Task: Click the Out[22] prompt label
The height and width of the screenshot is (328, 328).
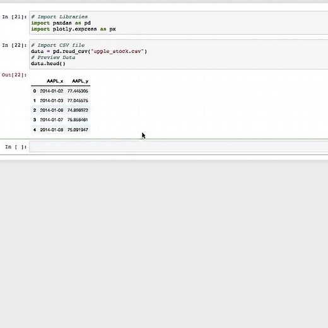Action: tap(15, 75)
